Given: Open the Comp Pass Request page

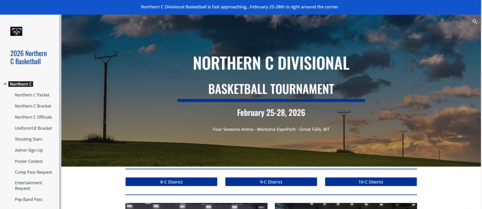Looking at the screenshot, I should [x=33, y=172].
